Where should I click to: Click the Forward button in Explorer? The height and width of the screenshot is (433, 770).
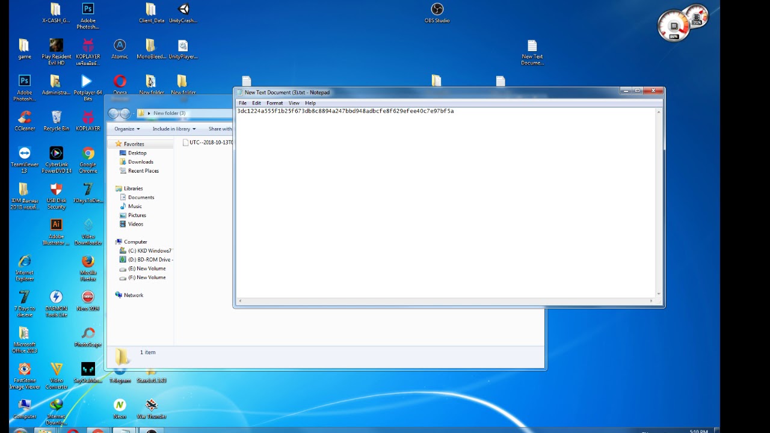[125, 114]
